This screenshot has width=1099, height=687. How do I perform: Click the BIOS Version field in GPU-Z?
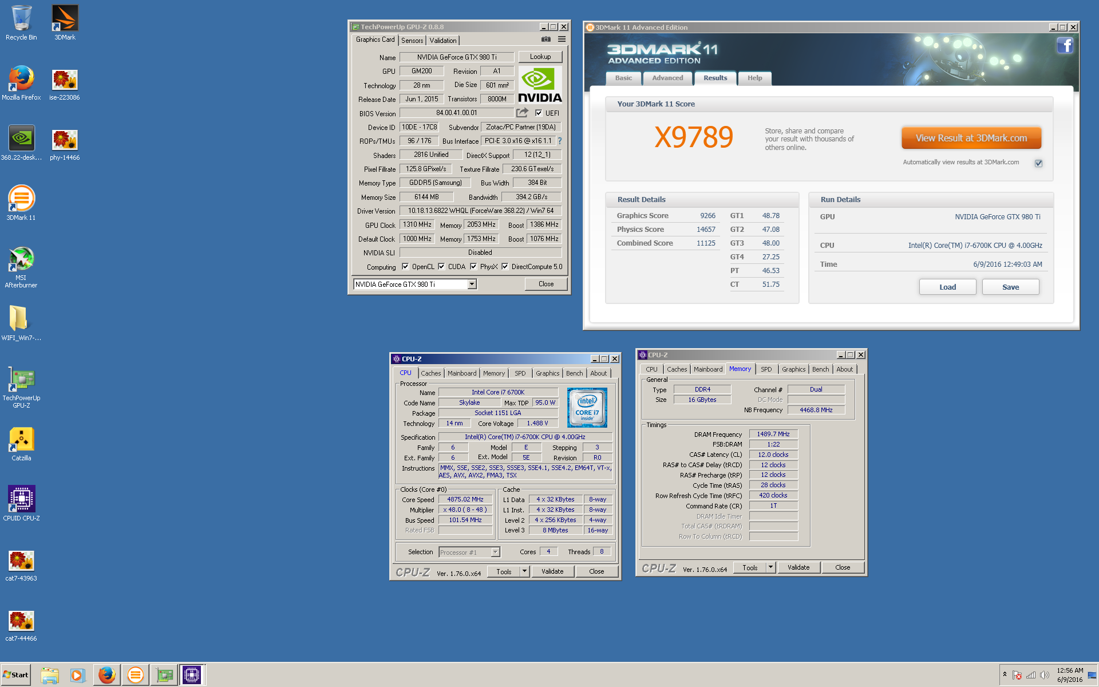point(456,113)
